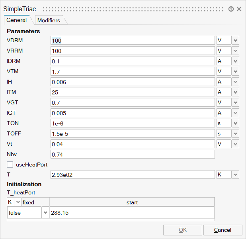
Task: Expand the IH unit selector
Action: point(235,82)
